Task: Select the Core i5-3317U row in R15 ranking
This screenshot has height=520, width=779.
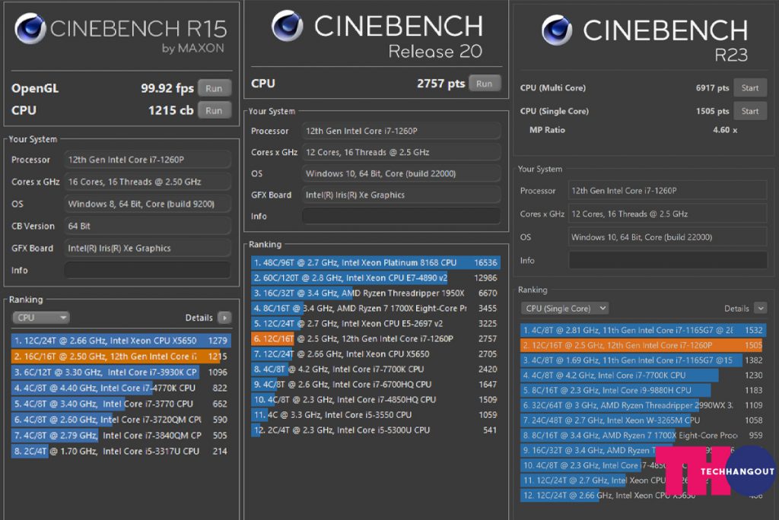Action: (x=121, y=452)
